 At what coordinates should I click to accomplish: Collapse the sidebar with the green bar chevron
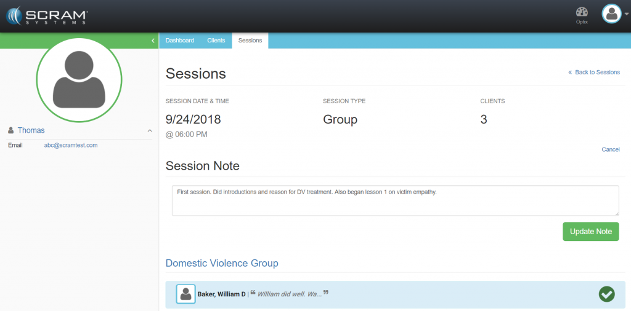[153, 41]
